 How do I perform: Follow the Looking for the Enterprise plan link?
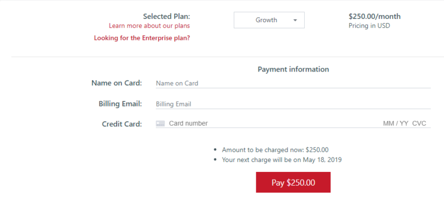click(142, 38)
